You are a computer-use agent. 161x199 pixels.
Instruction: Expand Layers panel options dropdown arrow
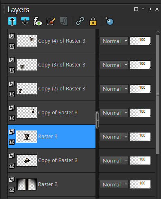click(143, 9)
